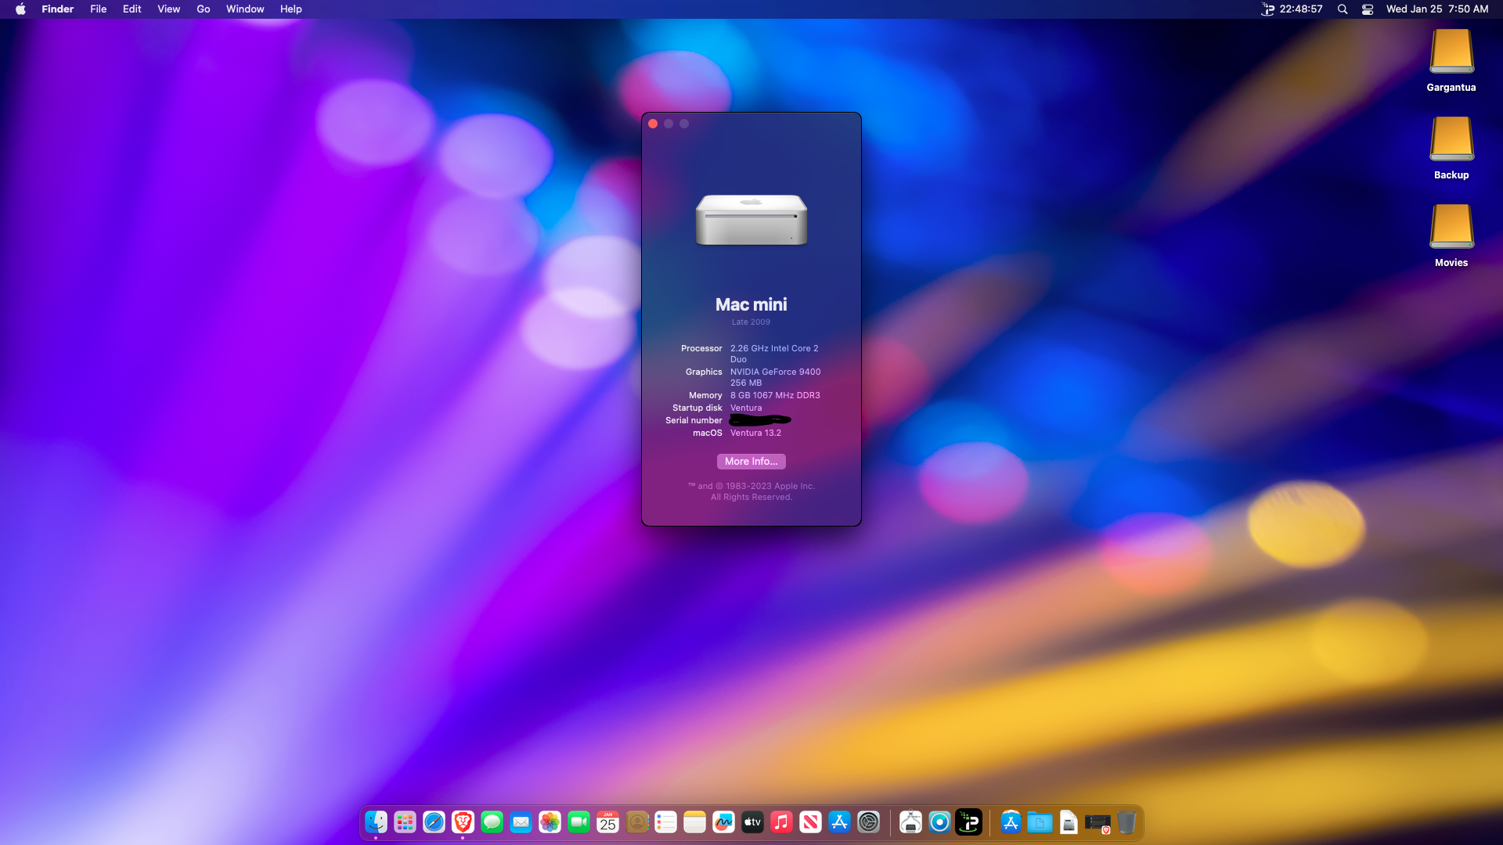This screenshot has width=1503, height=845.
Task: Click the Late 2009 model text
Action: coord(751,322)
